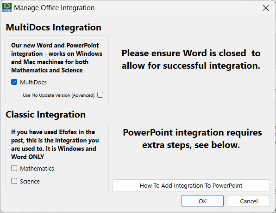Click the Cancel button

pyautogui.click(x=249, y=201)
